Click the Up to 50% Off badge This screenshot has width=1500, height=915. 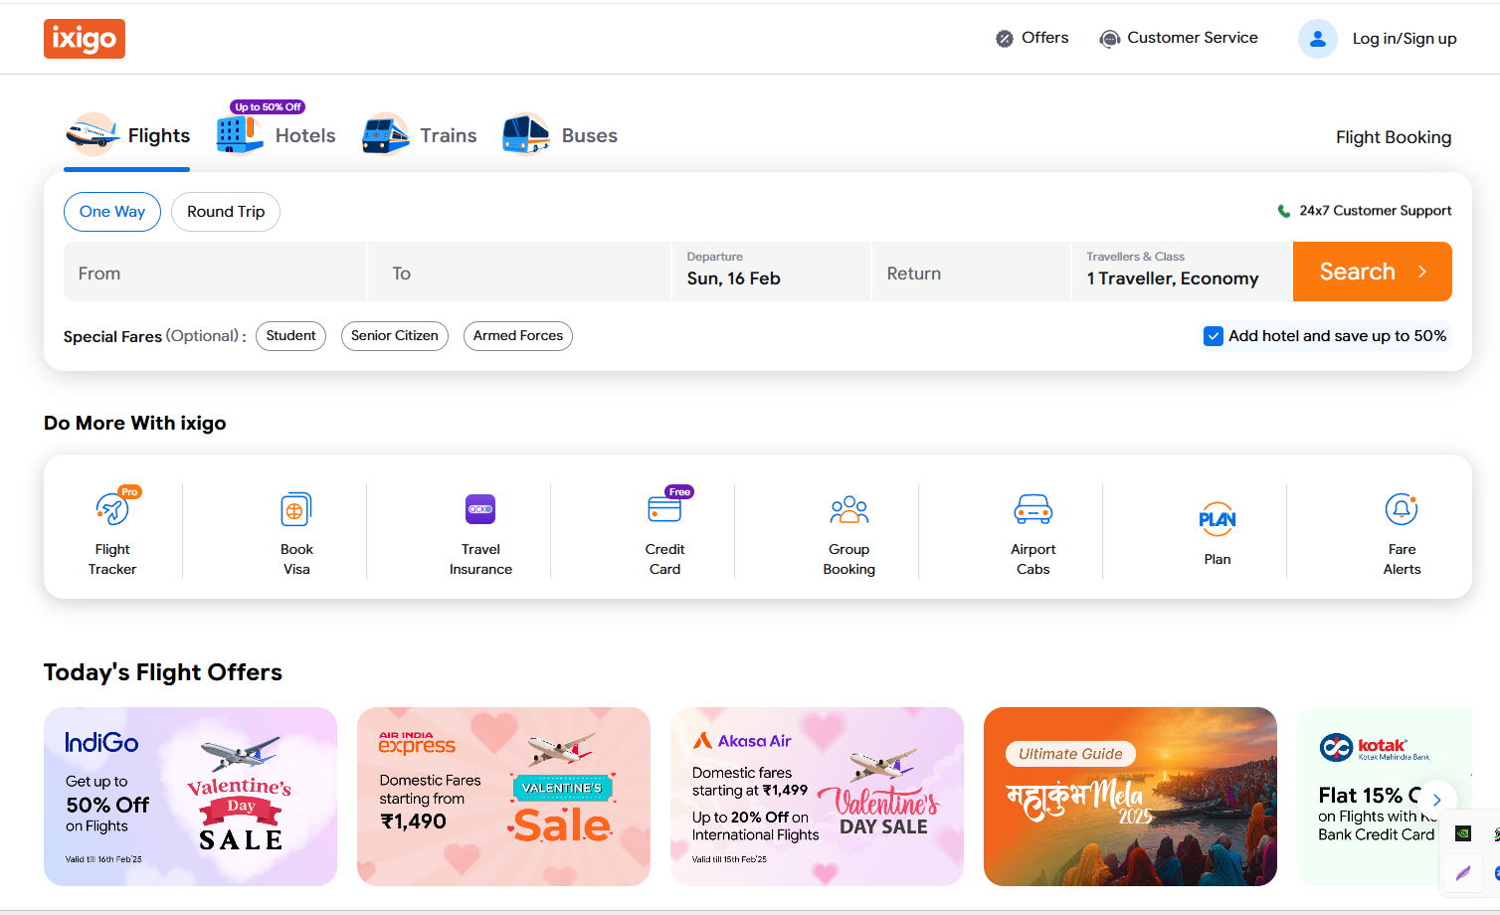coord(268,107)
